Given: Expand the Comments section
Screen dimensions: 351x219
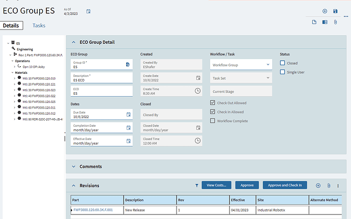Looking at the screenshot, I should (x=74, y=167).
